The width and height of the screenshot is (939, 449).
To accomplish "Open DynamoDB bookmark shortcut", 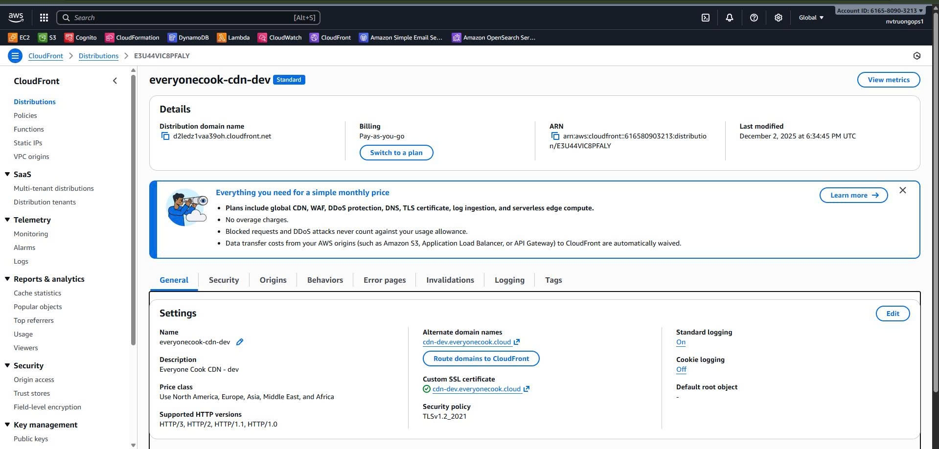I will point(188,38).
